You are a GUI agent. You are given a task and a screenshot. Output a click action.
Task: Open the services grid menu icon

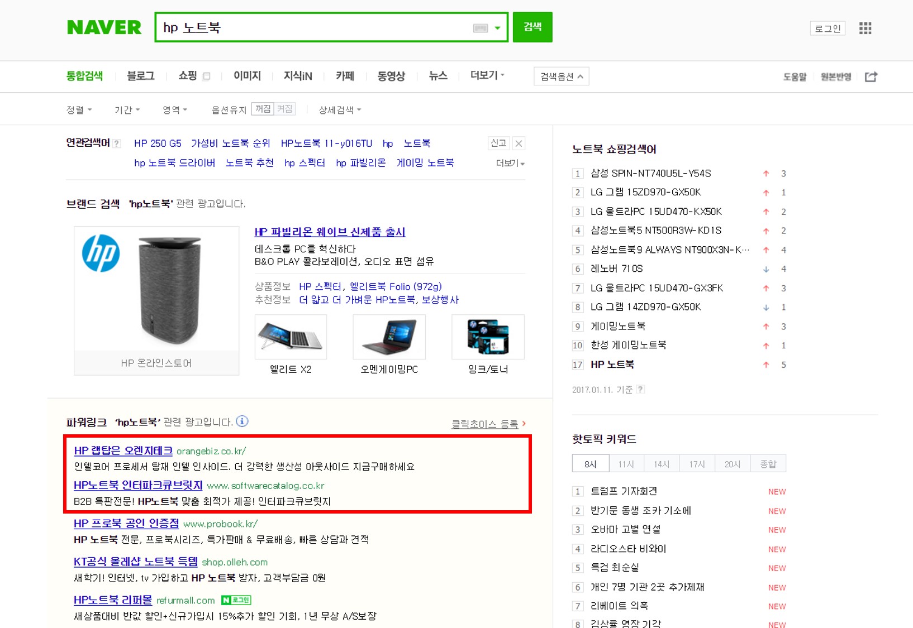866,28
